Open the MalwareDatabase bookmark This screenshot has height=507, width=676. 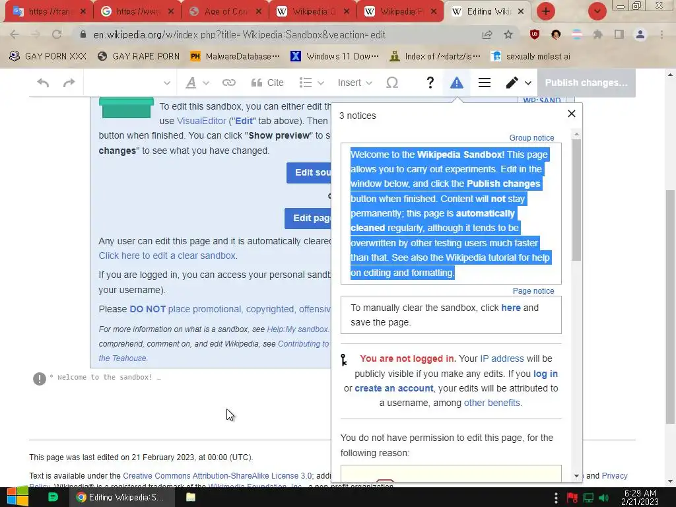235,57
